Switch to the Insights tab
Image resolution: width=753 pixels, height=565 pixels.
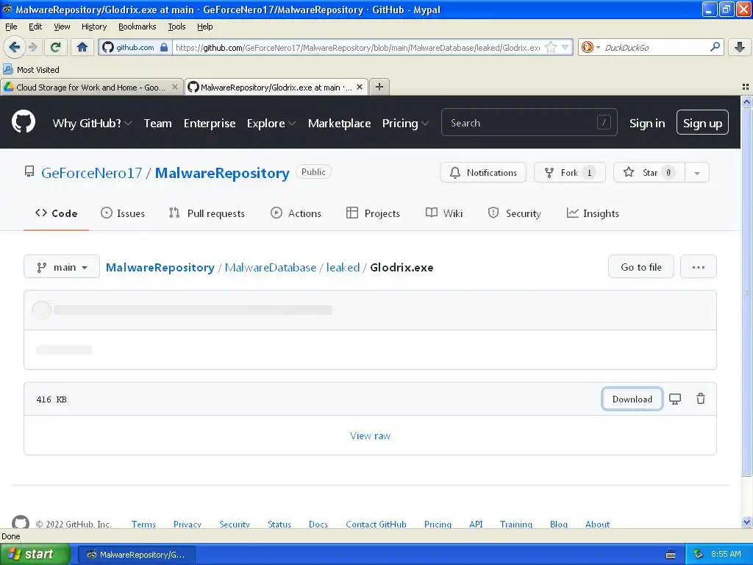point(593,213)
